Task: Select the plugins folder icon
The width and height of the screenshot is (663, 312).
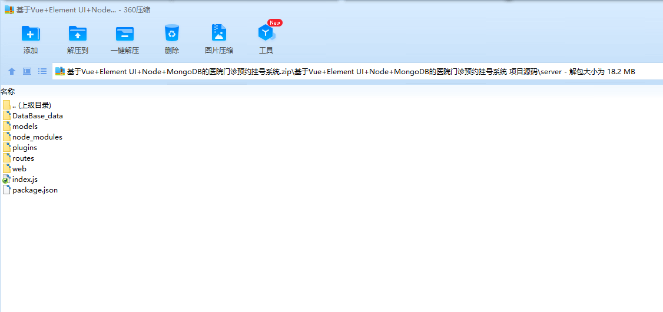Action: click(x=6, y=148)
